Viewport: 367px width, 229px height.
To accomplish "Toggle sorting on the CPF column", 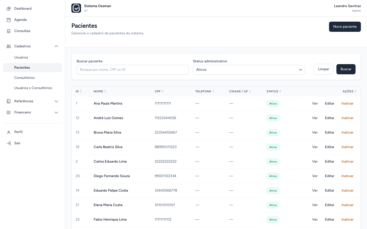I will pyautogui.click(x=163, y=91).
